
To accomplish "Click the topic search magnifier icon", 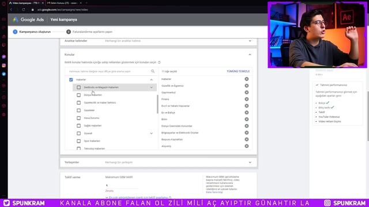I will [x=153, y=71].
